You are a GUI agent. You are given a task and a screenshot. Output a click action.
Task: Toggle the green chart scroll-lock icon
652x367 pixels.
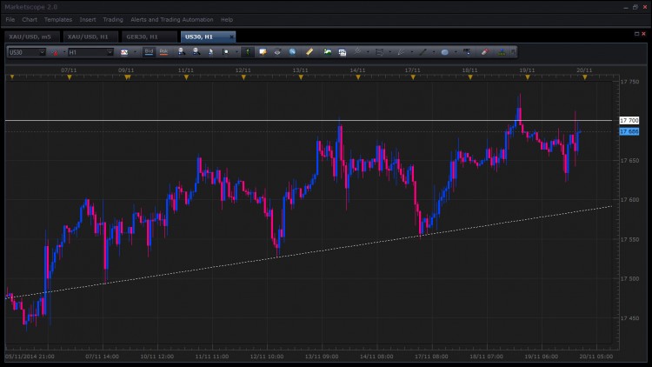pyautogui.click(x=248, y=52)
